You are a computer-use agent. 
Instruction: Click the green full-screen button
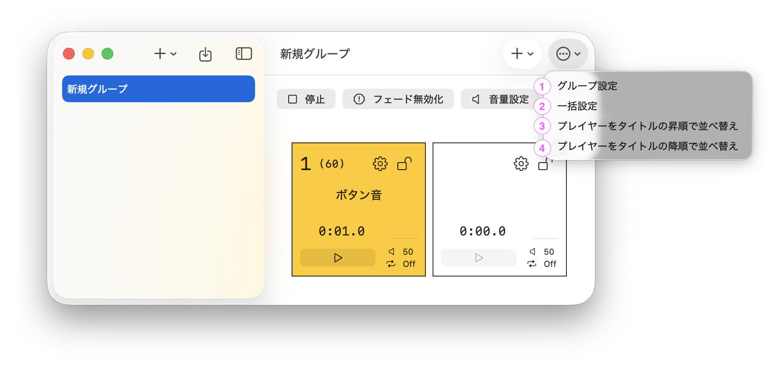(107, 54)
